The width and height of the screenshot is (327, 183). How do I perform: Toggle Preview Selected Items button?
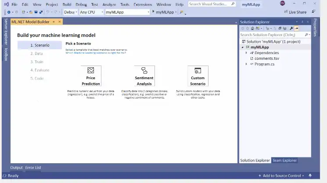tap(296, 29)
